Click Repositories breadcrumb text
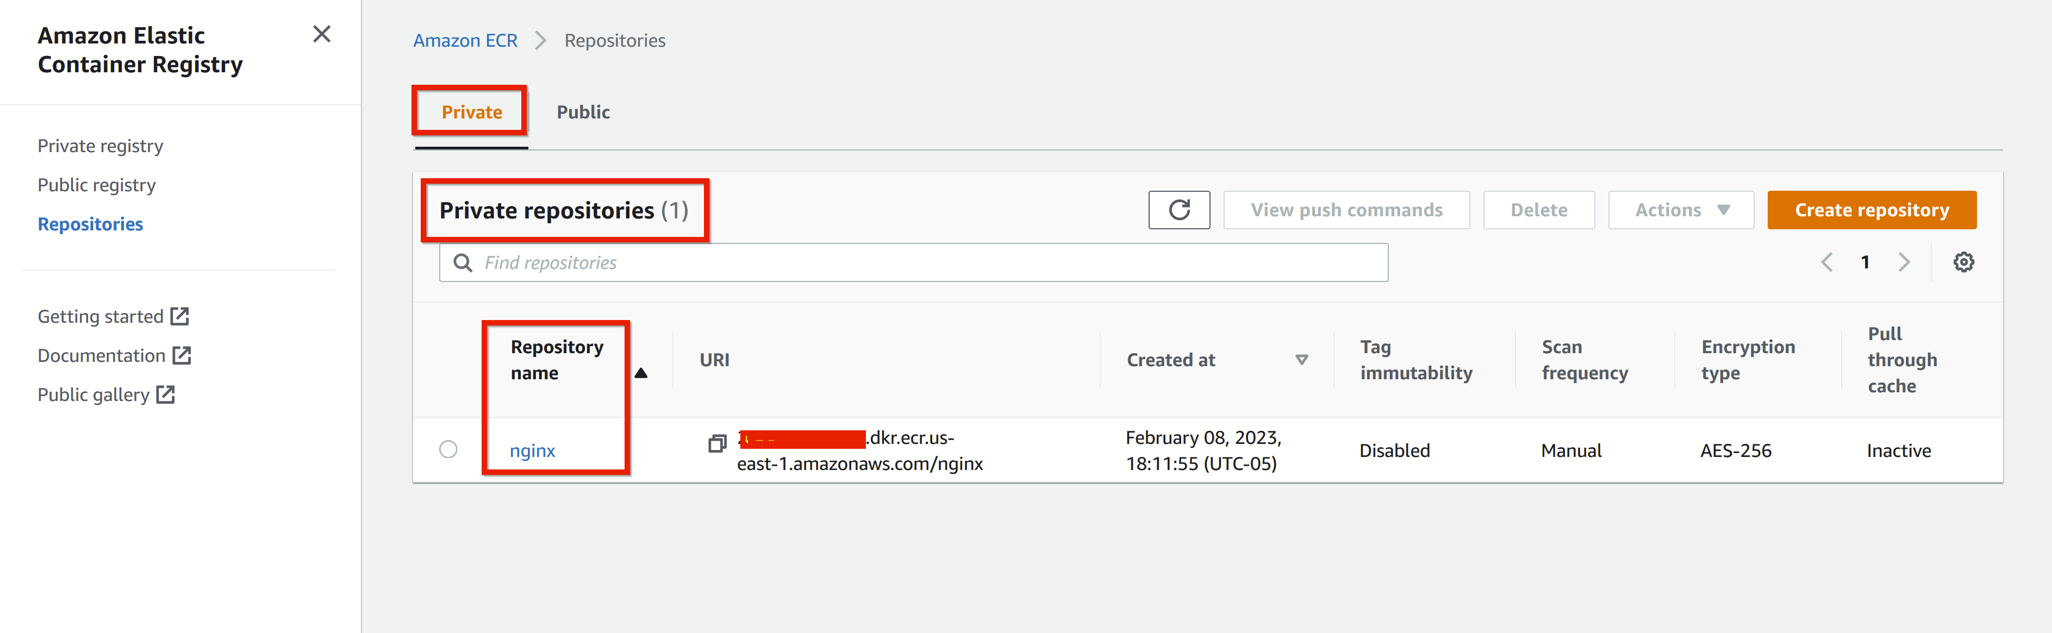Viewport: 2052px width, 633px height. point(615,41)
